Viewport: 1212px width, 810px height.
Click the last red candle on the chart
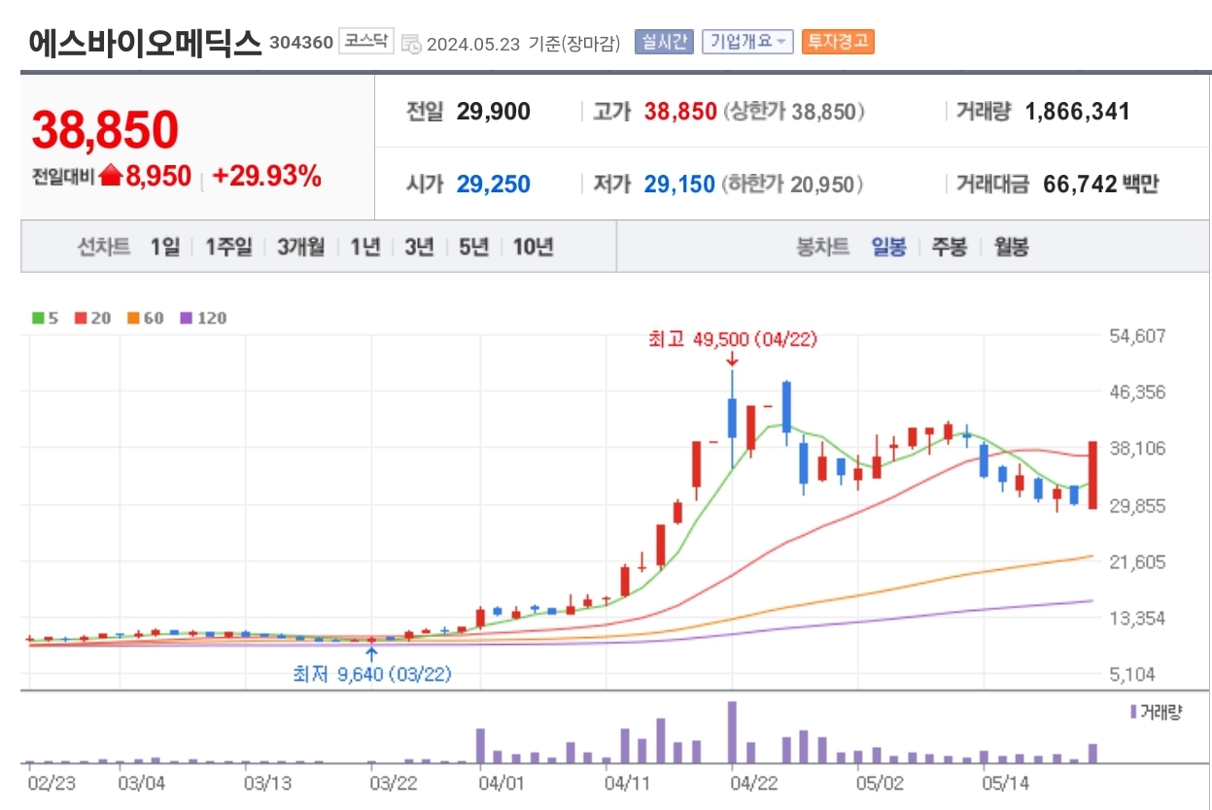[x=1092, y=475]
